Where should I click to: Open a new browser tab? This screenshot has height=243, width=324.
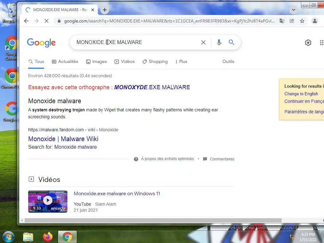(105, 10)
